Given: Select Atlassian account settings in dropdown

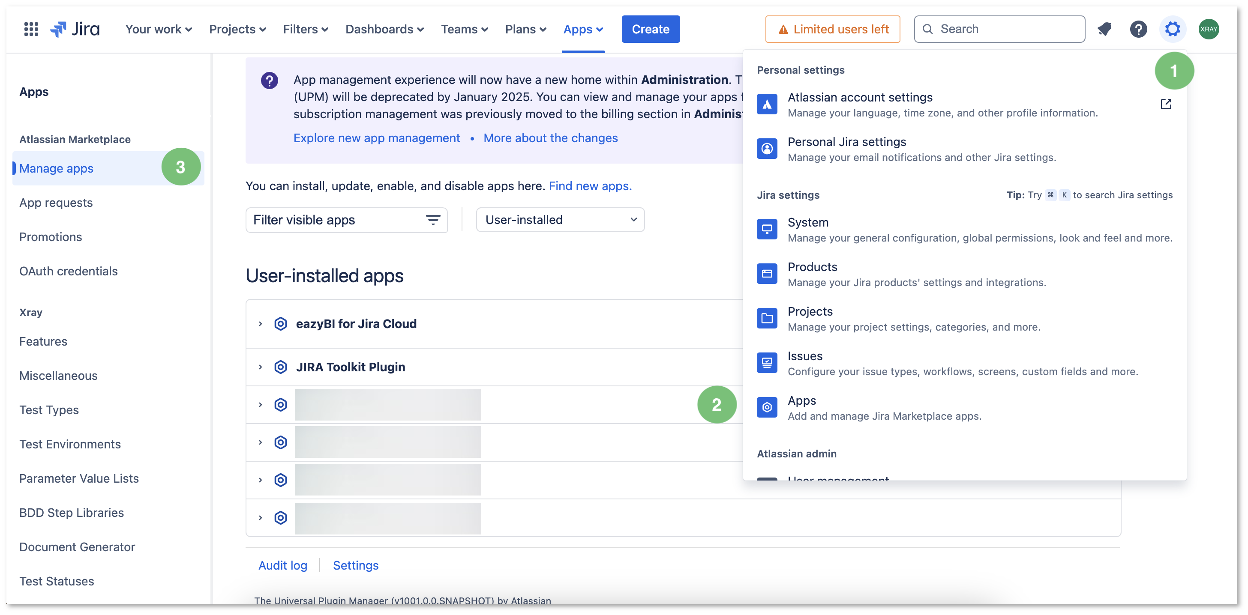Looking at the screenshot, I should pyautogui.click(x=964, y=104).
